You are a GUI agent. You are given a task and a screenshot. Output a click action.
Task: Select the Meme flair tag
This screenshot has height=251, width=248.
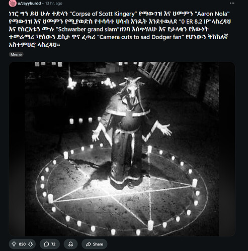[16, 54]
